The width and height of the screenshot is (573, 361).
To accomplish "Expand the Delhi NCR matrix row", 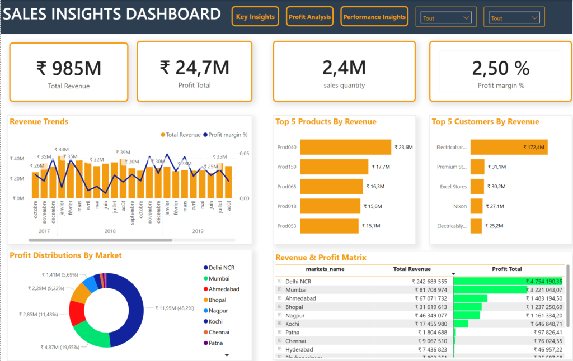I will (x=279, y=282).
